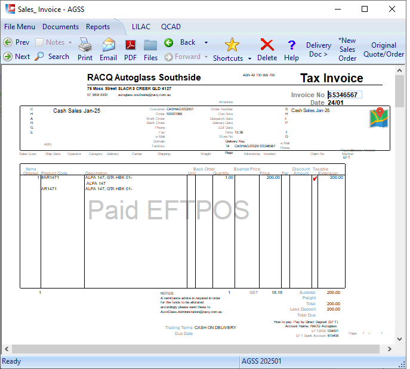Close the Sales_Invoice window
Screen dimensions: 410x369
[x=392, y=9]
